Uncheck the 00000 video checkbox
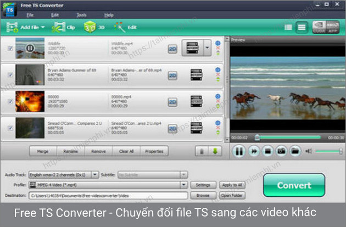The width and height of the screenshot is (346, 227). click(10, 101)
